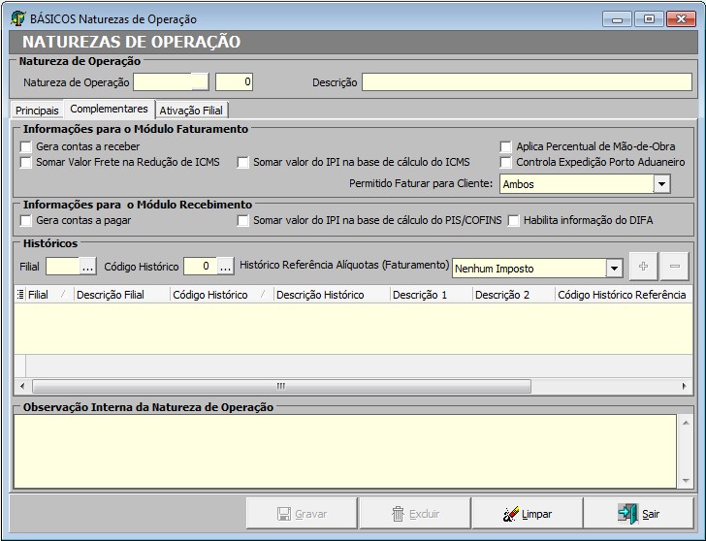Click the grid column selector icon

click(x=21, y=295)
